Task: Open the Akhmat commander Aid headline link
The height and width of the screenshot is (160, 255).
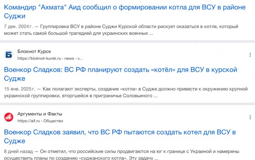Action: tap(125, 12)
